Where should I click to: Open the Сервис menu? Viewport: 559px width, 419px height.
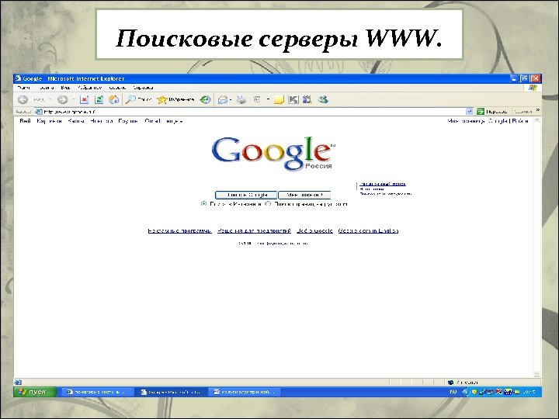pos(117,88)
